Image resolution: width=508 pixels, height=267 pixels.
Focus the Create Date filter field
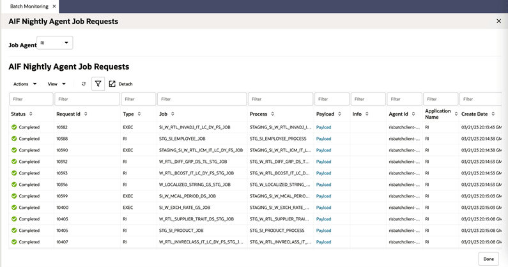point(481,99)
